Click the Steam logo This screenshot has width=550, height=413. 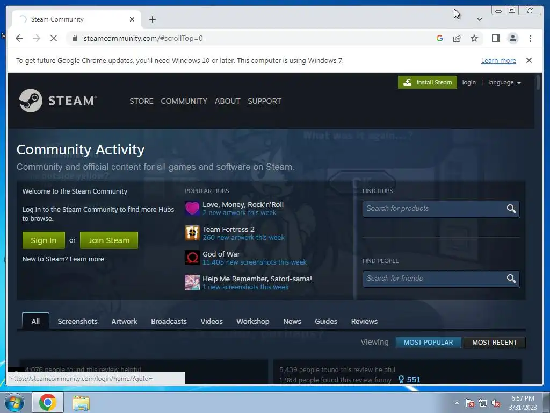click(57, 101)
